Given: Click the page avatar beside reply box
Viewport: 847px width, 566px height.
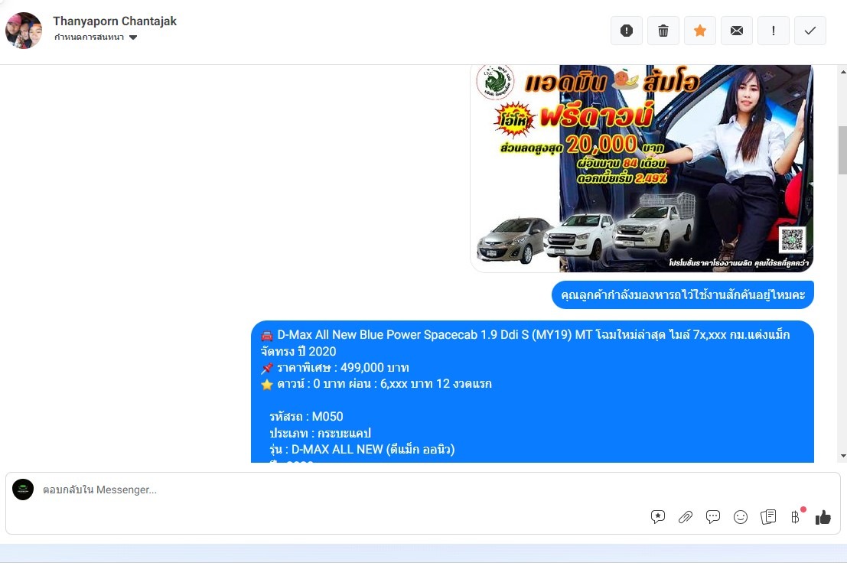Looking at the screenshot, I should tap(23, 490).
